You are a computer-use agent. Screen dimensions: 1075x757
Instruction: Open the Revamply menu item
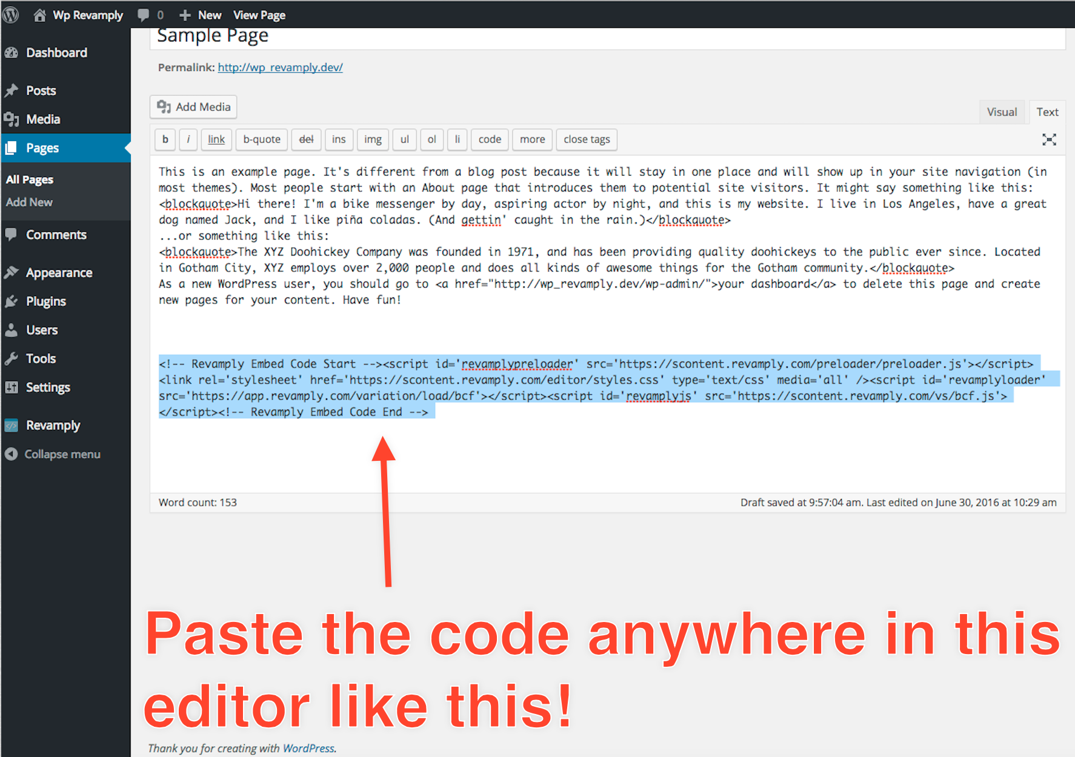pyautogui.click(x=65, y=425)
